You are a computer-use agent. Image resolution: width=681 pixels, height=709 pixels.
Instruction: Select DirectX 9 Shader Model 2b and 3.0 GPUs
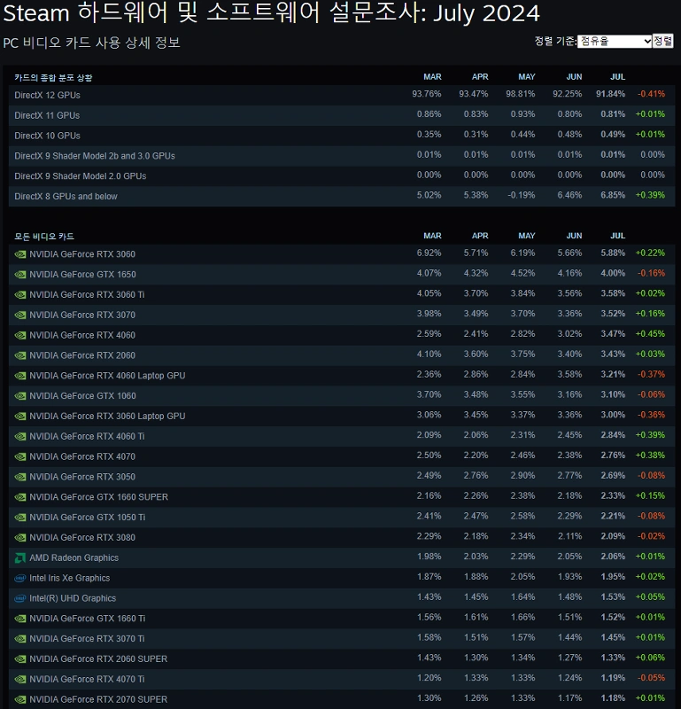(x=95, y=156)
